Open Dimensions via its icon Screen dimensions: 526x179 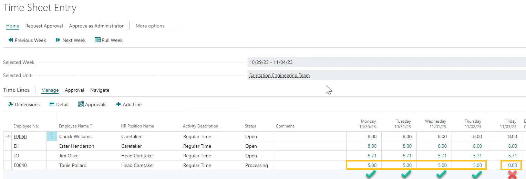10,104
